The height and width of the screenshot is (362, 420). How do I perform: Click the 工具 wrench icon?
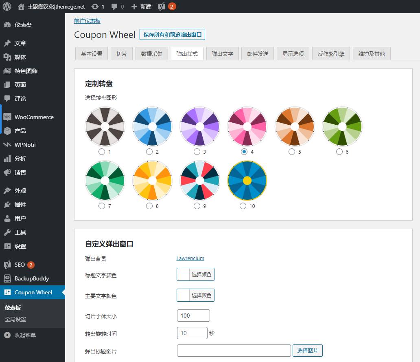7,232
